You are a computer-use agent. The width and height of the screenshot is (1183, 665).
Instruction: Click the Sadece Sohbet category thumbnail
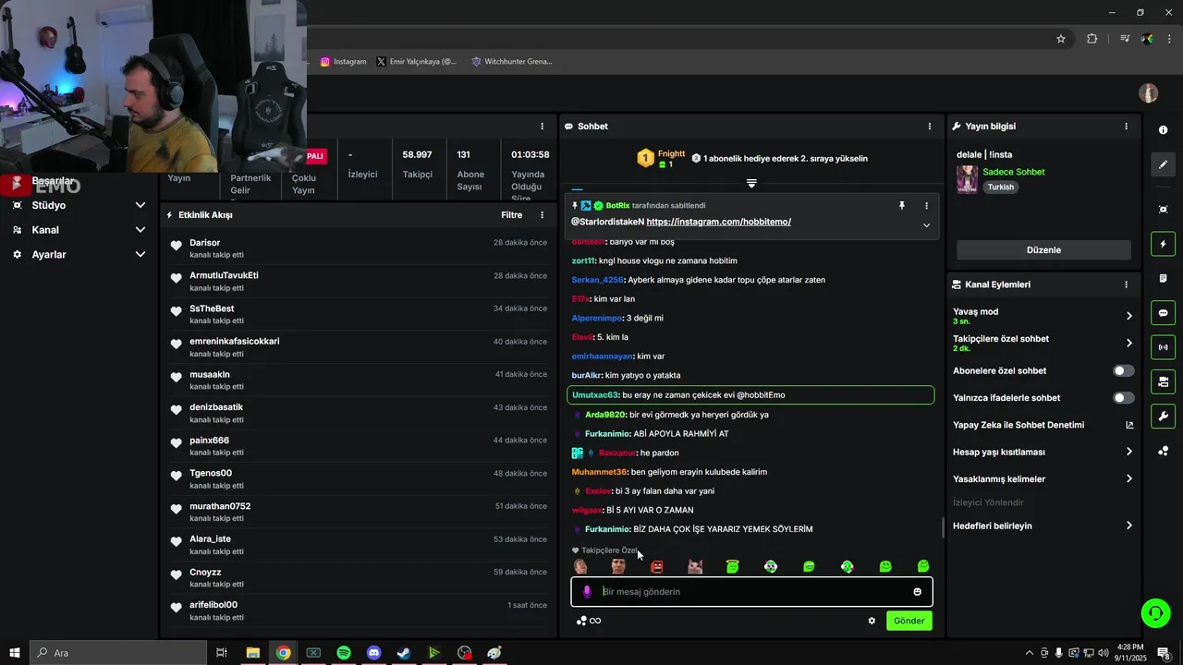coord(967,179)
